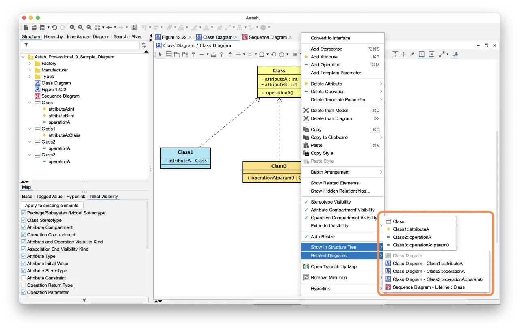Choose the Package tool in diagram toolbar
This screenshot has height=330, width=520.
(177, 54)
